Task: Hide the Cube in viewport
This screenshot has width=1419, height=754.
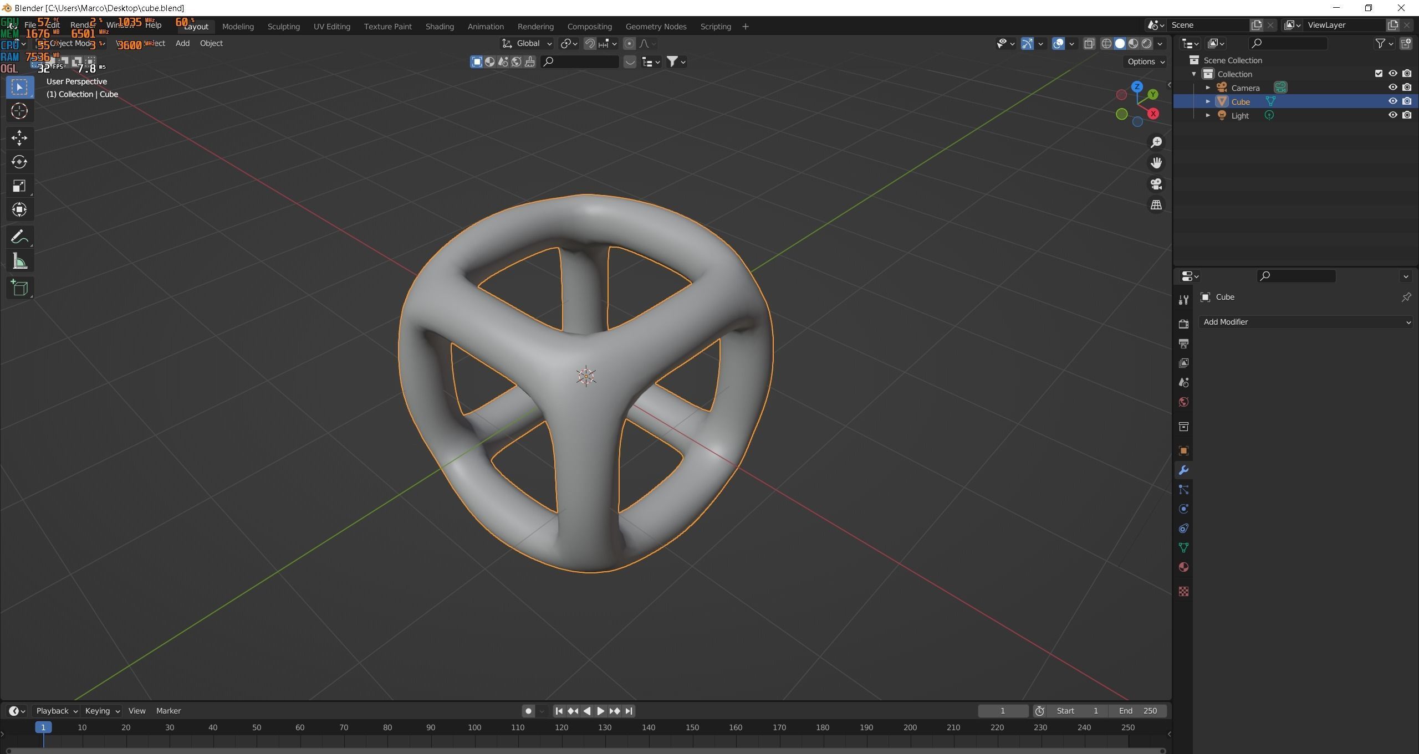Action: [1392, 101]
